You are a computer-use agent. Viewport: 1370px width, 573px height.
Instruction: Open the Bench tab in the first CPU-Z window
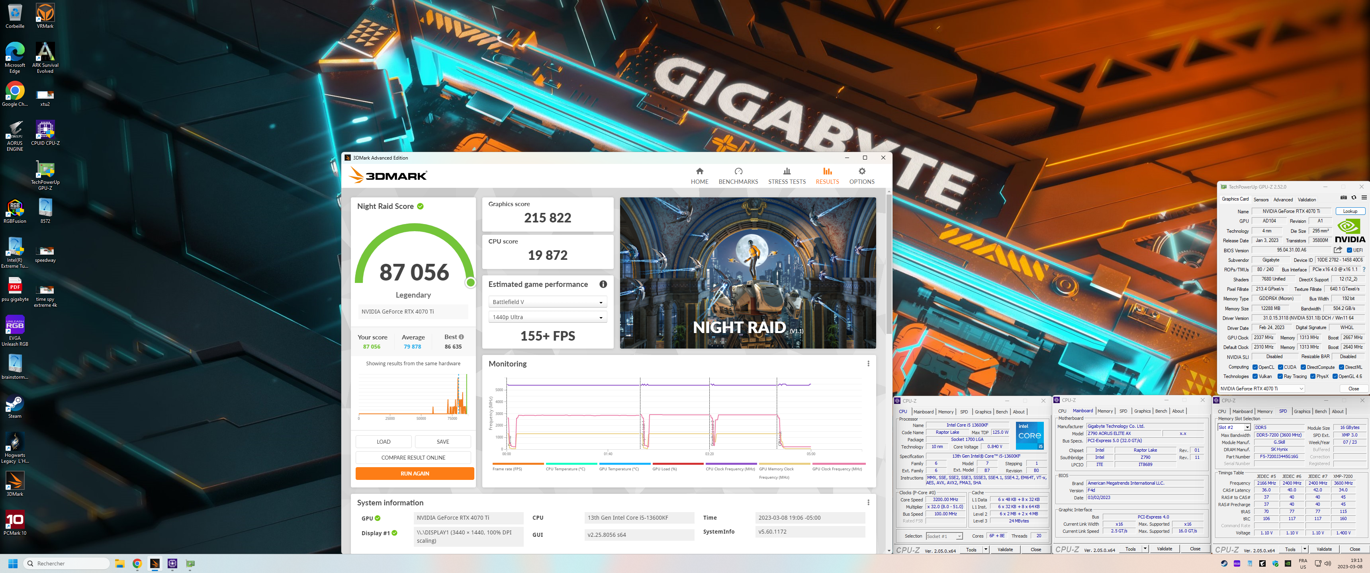pyautogui.click(x=1002, y=412)
